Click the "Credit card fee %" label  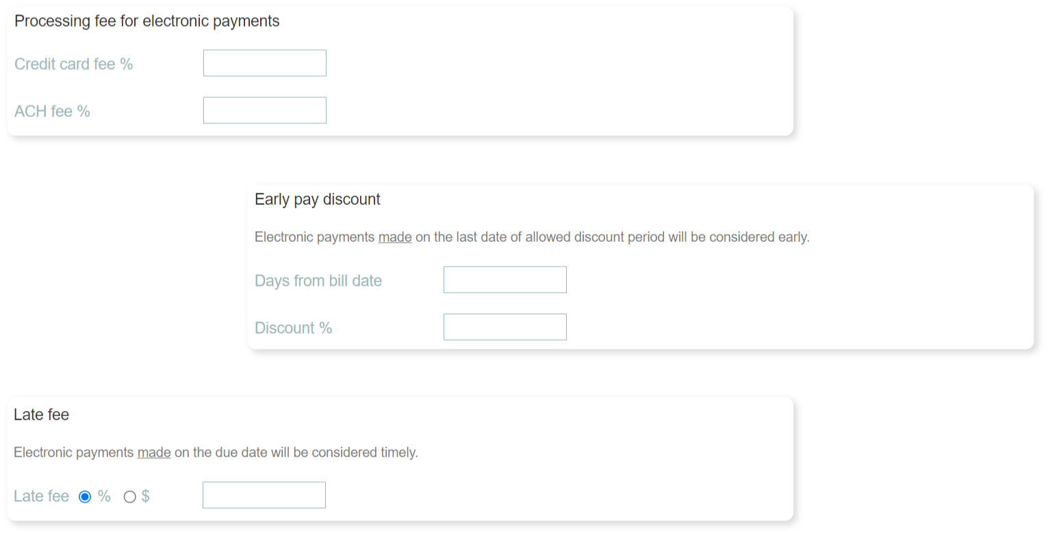tap(73, 64)
